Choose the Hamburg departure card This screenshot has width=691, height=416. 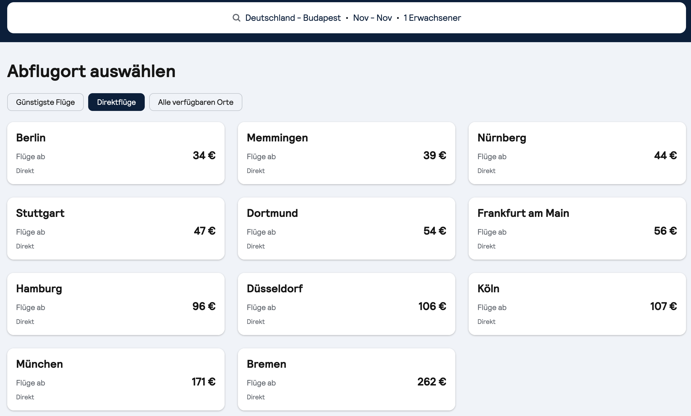coord(116,304)
